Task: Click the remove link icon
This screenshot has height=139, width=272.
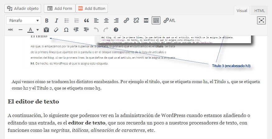Action: [136, 20]
